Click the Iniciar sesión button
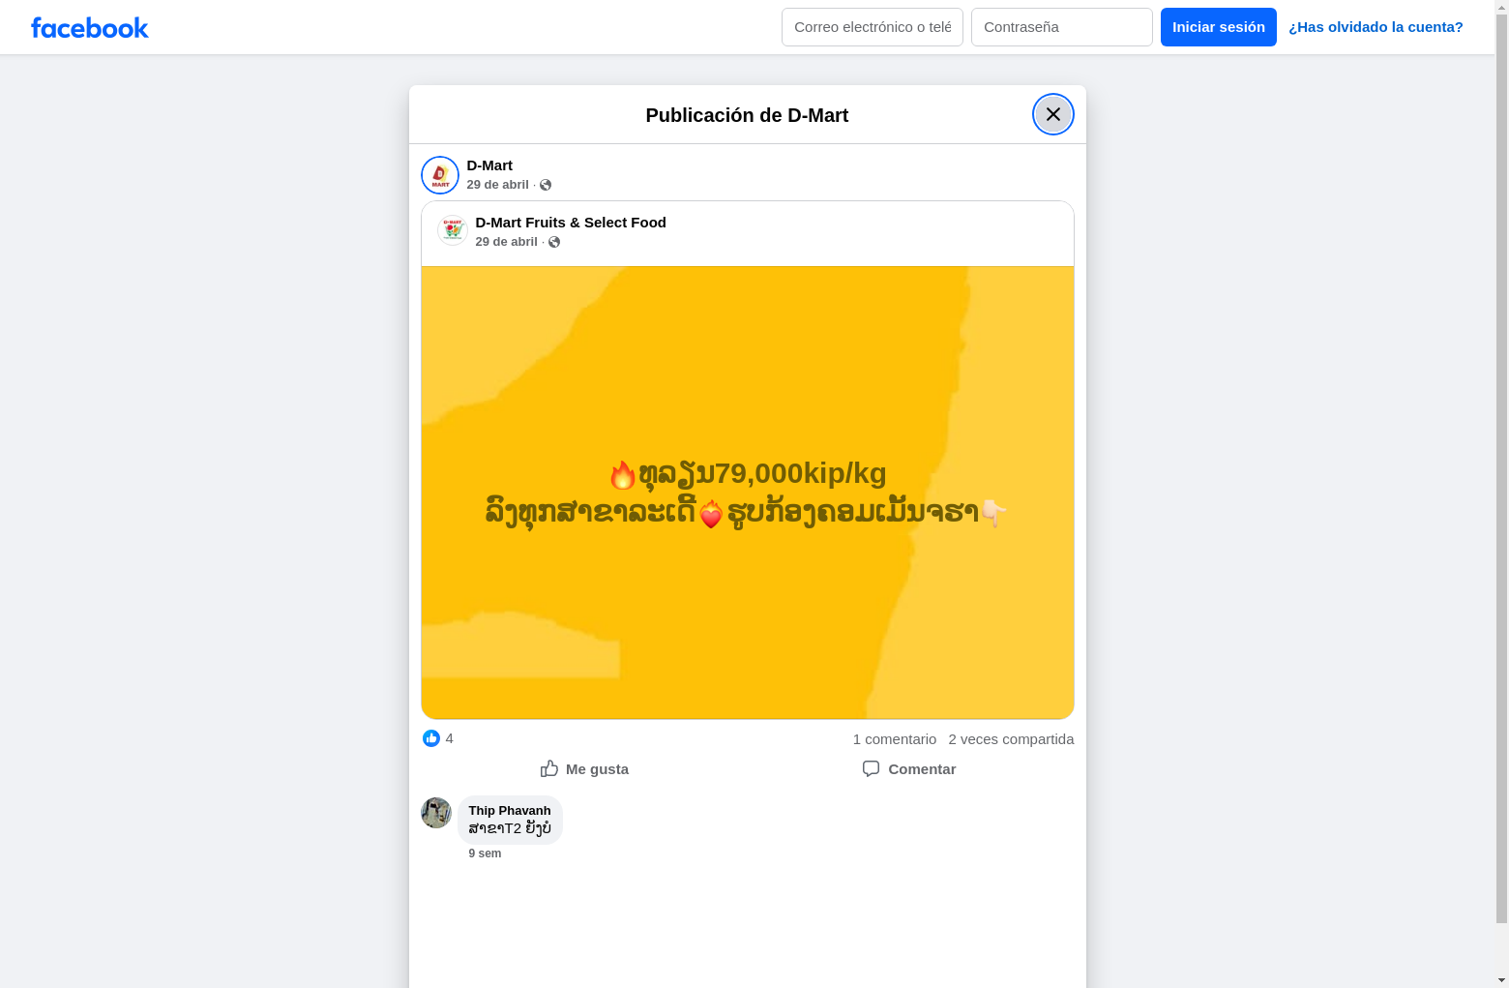Image resolution: width=1509 pixels, height=988 pixels. click(x=1219, y=27)
